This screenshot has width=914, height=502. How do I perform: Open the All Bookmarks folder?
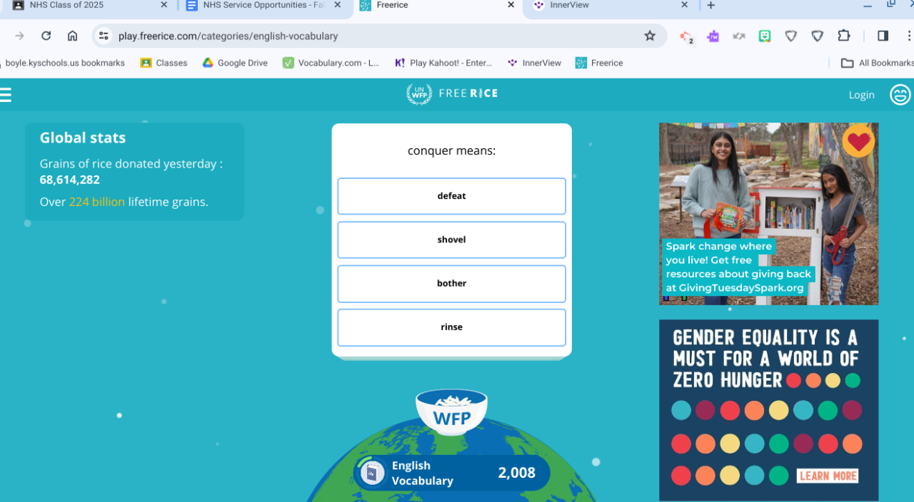(x=878, y=63)
